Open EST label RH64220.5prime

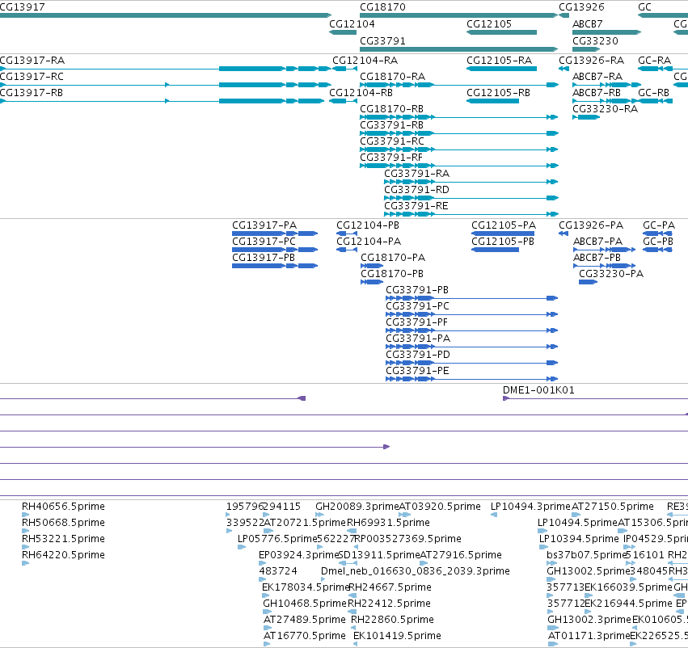(x=63, y=555)
